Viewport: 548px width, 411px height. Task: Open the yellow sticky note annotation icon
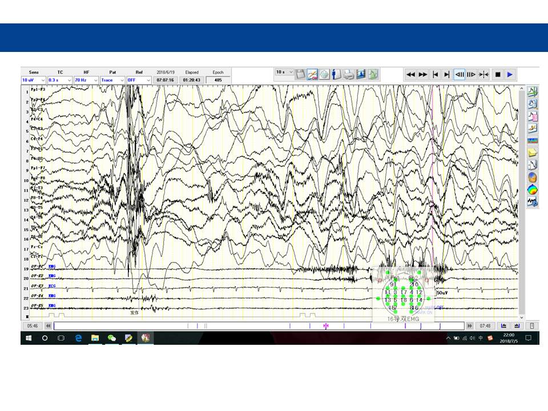pyautogui.click(x=532, y=153)
